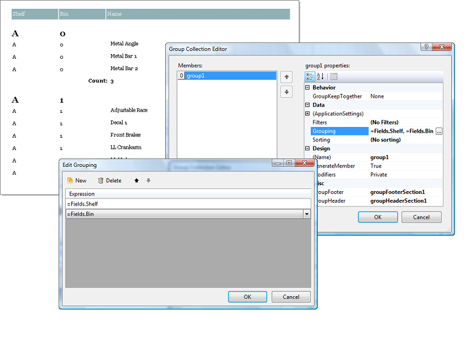
Task: Click the Delete icon in Edit Grouping
Action: [x=105, y=181]
